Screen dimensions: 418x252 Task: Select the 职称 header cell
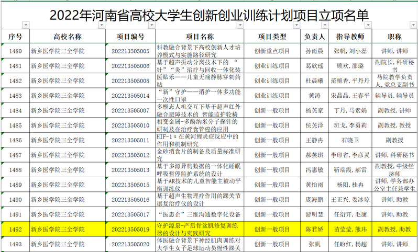tap(395, 37)
